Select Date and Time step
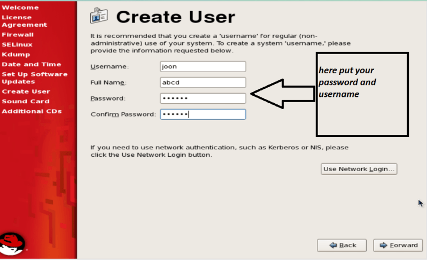Image resolution: width=427 pixels, height=260 pixels. point(32,64)
